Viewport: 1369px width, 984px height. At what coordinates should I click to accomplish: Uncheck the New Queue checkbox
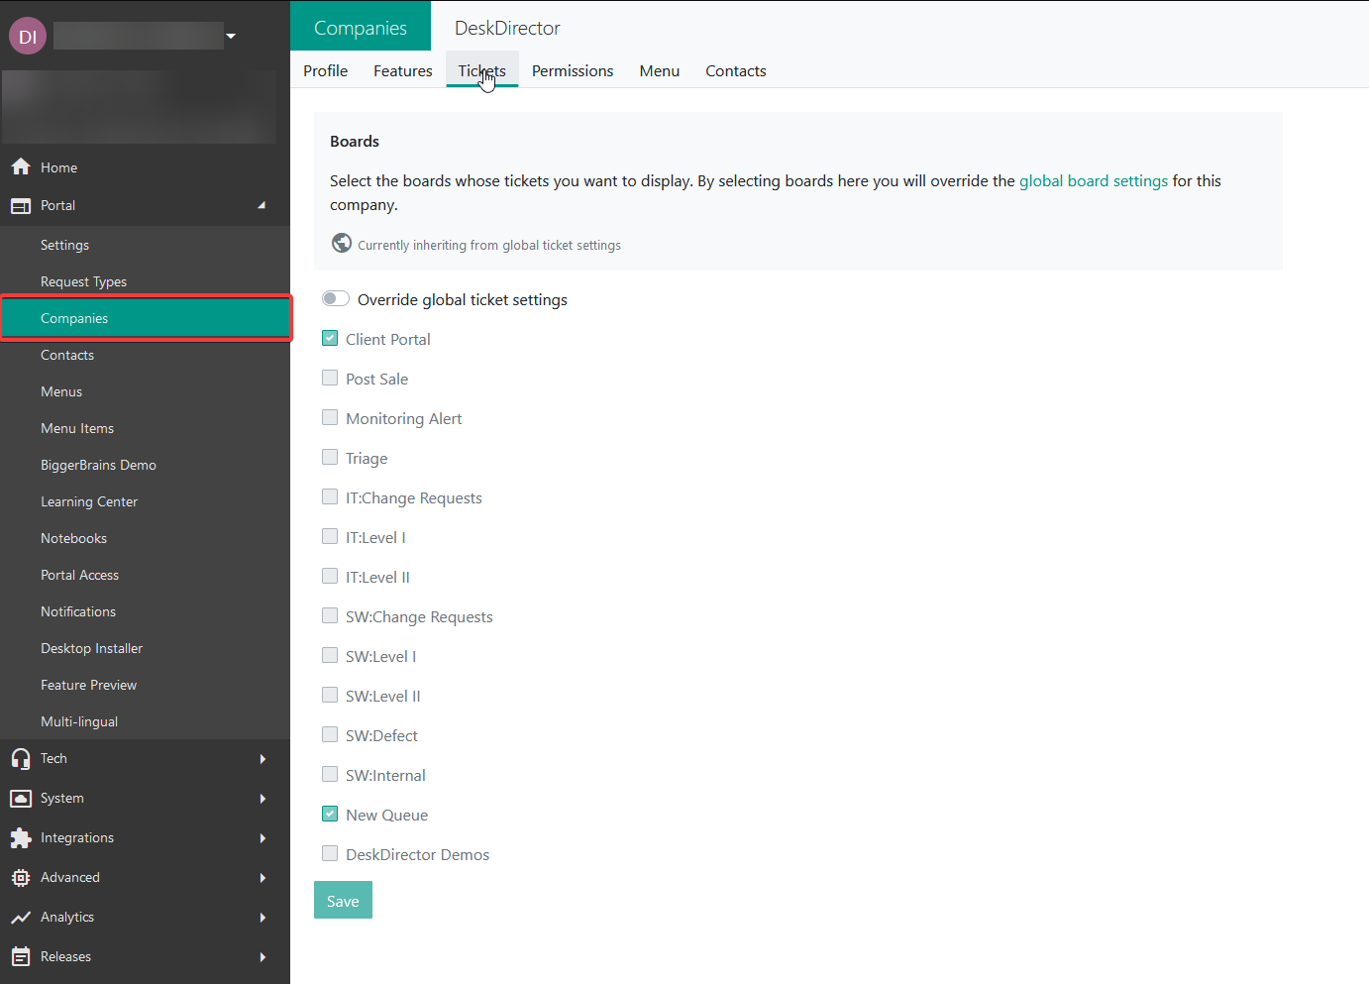330,814
